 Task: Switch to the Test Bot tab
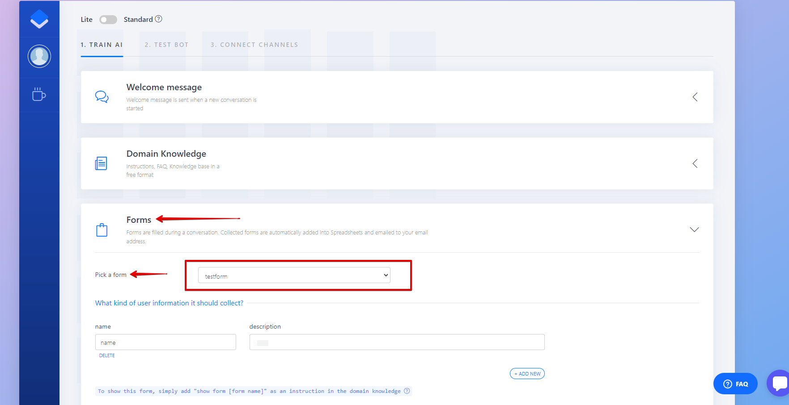pos(166,44)
